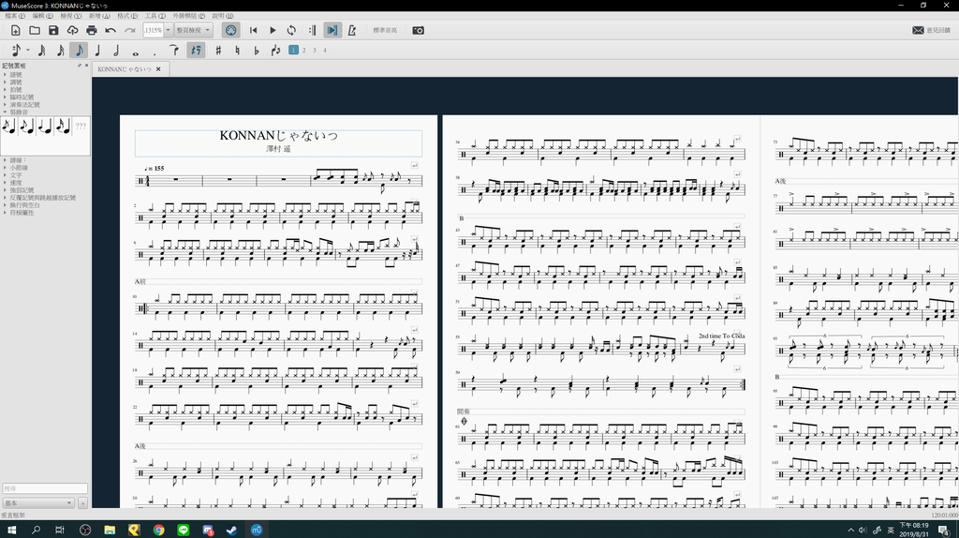Select the 16th note duration
Screen dimensions: 959x538
60,51
